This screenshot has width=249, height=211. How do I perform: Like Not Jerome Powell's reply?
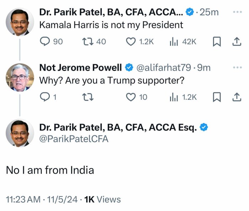point(131,97)
